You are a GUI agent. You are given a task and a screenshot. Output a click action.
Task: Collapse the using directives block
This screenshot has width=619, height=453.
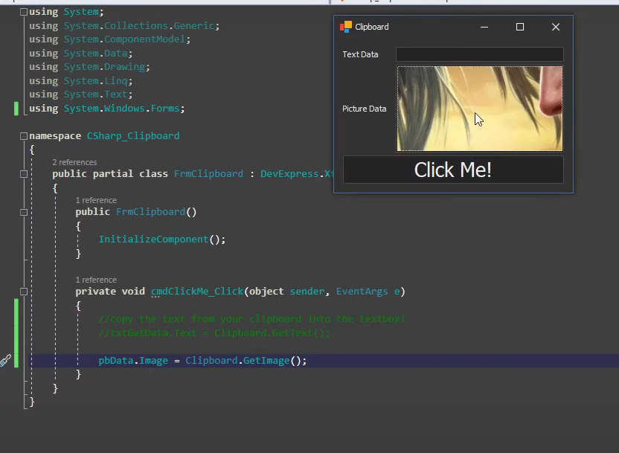point(24,12)
